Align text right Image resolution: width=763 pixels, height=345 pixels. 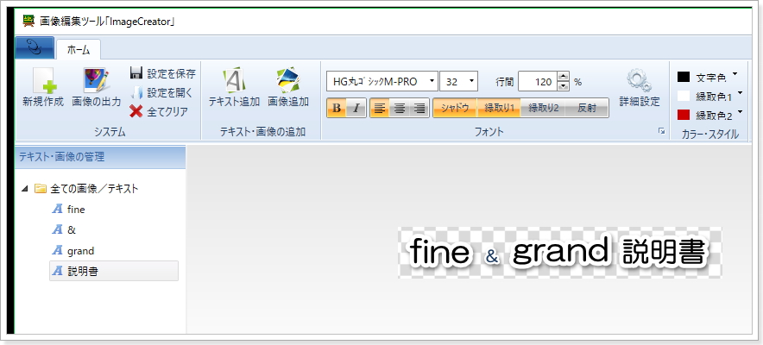coord(419,108)
